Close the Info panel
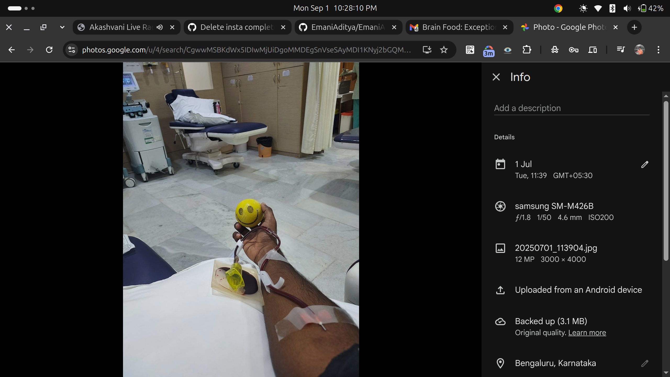670x377 pixels. tap(496, 77)
